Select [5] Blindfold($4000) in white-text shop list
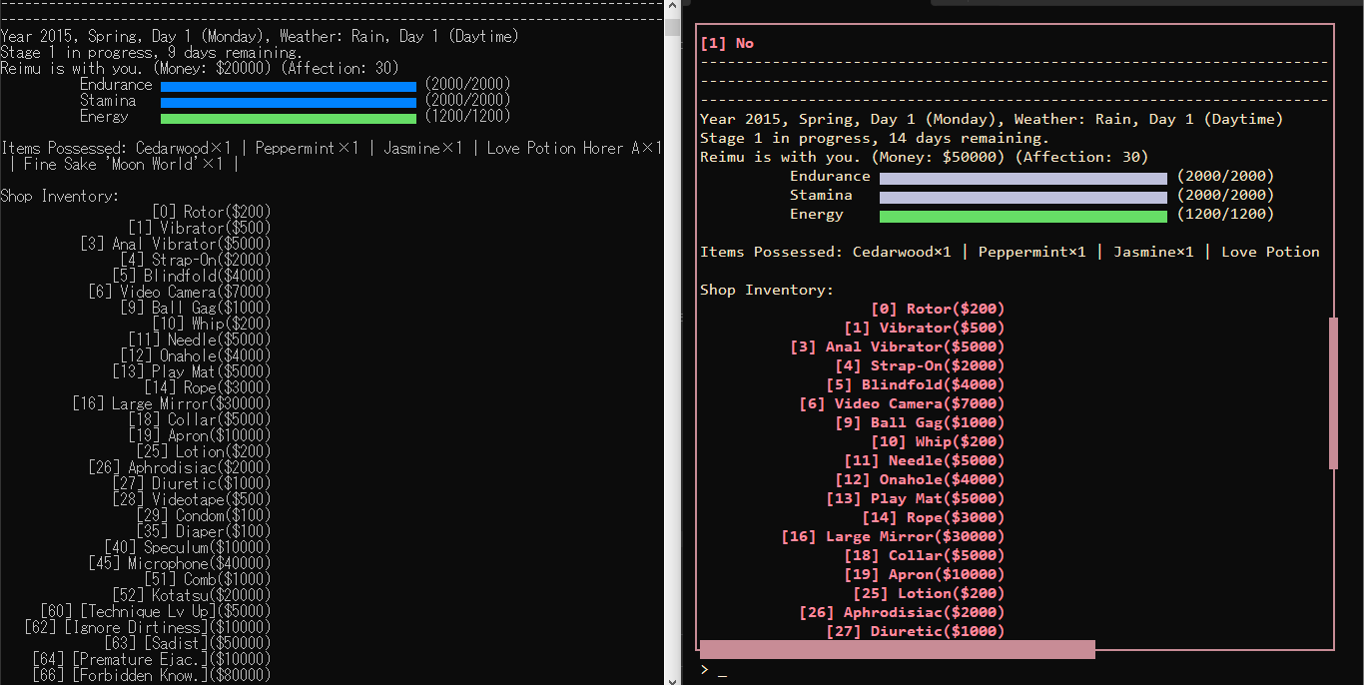Image resolution: width=1364 pixels, height=685 pixels. (x=192, y=276)
